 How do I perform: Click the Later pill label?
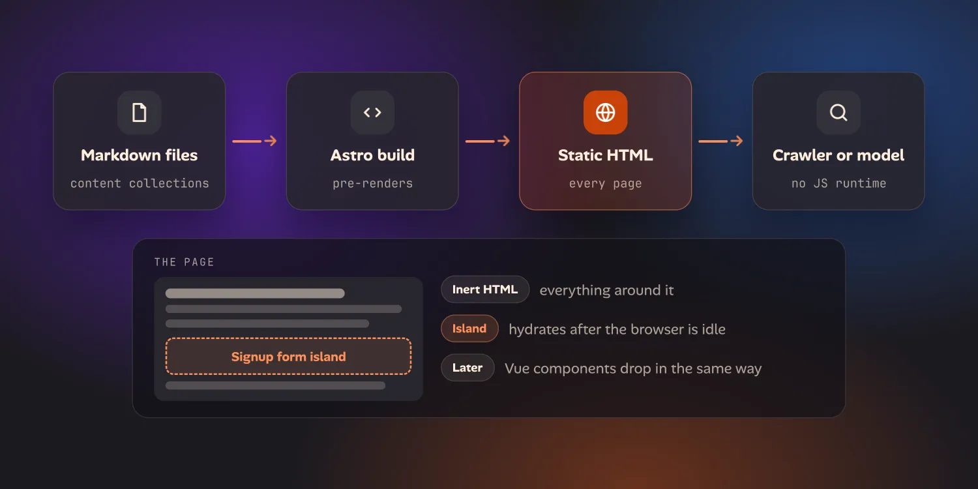pyautogui.click(x=467, y=368)
